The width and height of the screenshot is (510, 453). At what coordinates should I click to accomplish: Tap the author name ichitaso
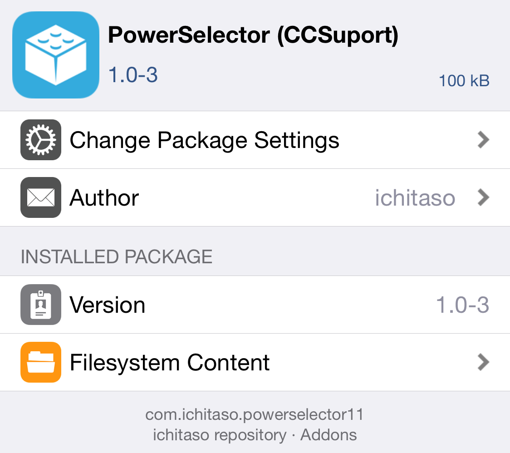[415, 197]
